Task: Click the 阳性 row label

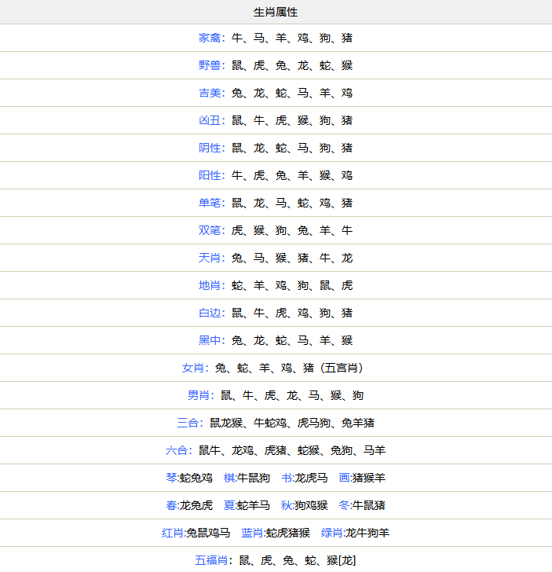Action: point(210,175)
